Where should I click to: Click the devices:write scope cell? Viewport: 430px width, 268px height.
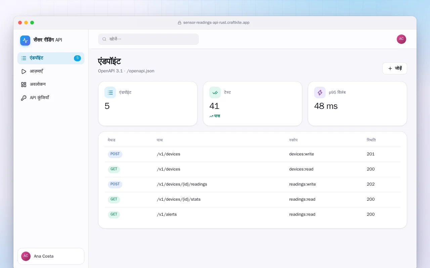tap(302, 154)
